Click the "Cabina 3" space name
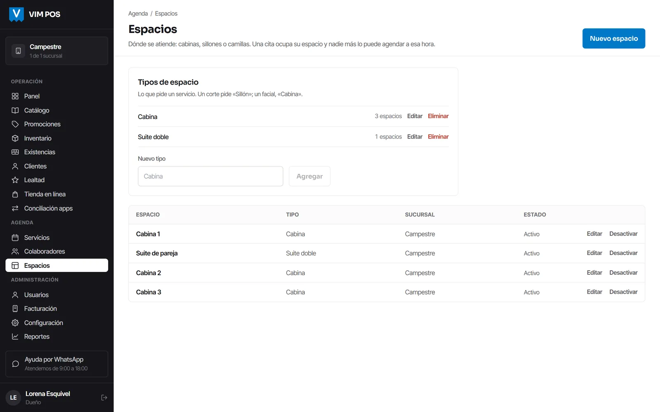 coord(148,292)
